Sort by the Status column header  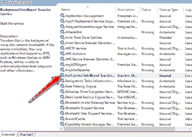(x=146, y=10)
